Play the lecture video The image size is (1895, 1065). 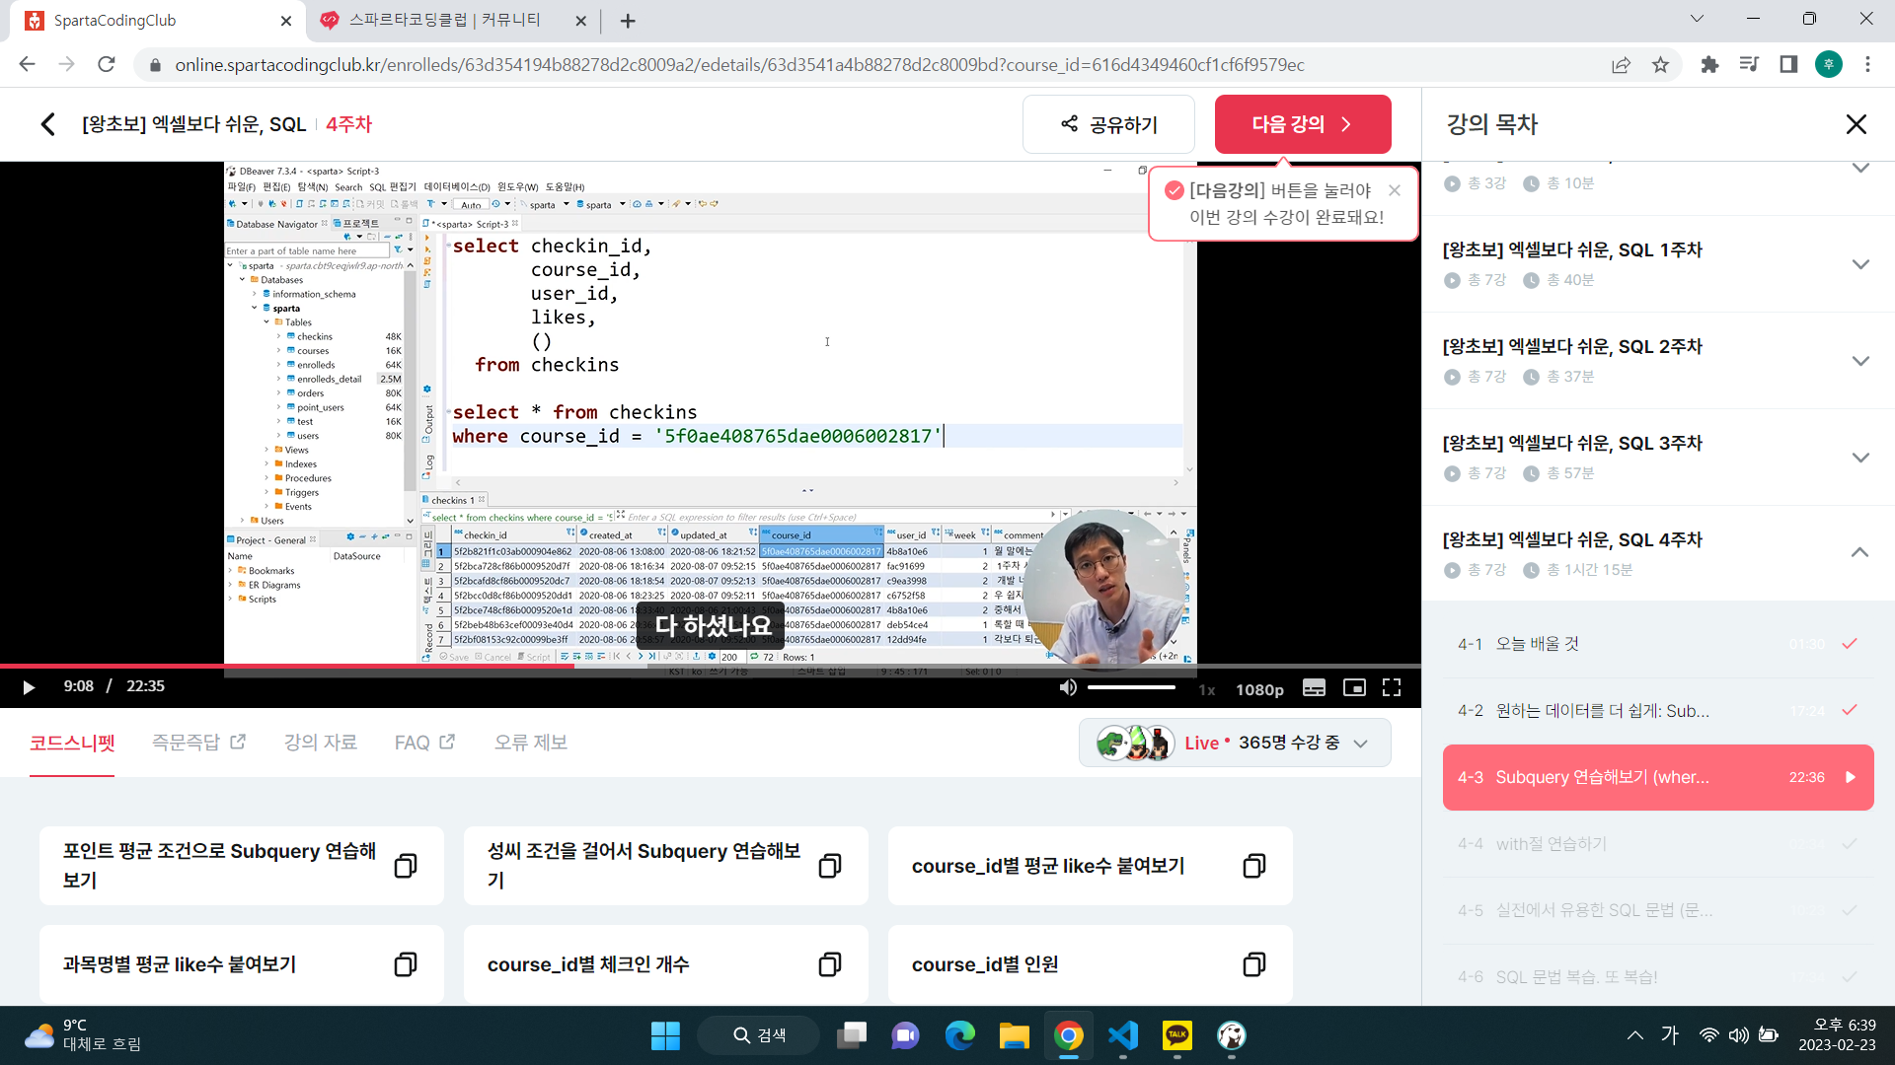click(29, 687)
